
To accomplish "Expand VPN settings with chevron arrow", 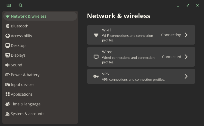I will (x=186, y=76).
